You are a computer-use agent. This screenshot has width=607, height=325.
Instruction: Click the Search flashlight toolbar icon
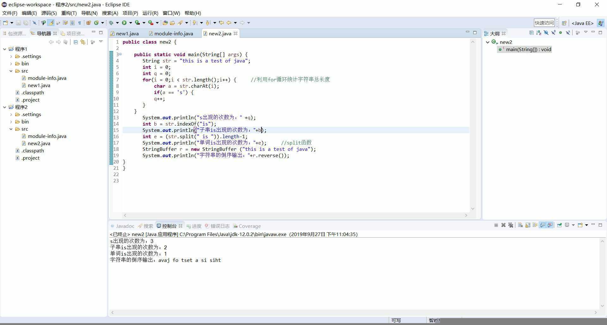coord(180,23)
